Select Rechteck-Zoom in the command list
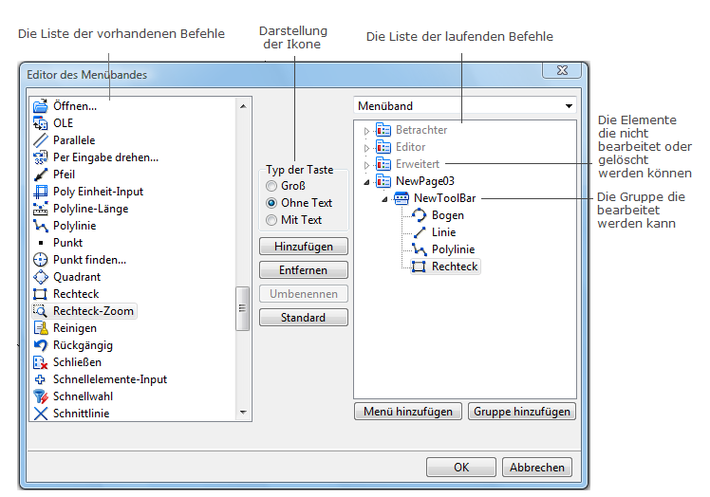This screenshot has height=497, width=710. click(93, 311)
